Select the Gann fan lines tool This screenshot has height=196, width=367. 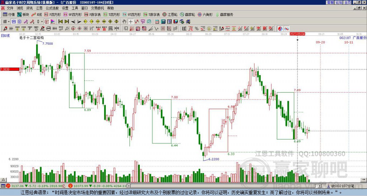(x=132, y=29)
